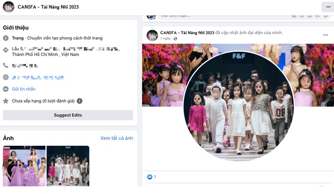The width and height of the screenshot is (334, 194).
Task: Open the Gửi tin nhắn link
Action: pyautogui.click(x=24, y=89)
